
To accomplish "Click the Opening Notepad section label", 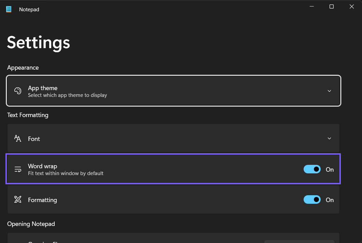I will click(31, 224).
